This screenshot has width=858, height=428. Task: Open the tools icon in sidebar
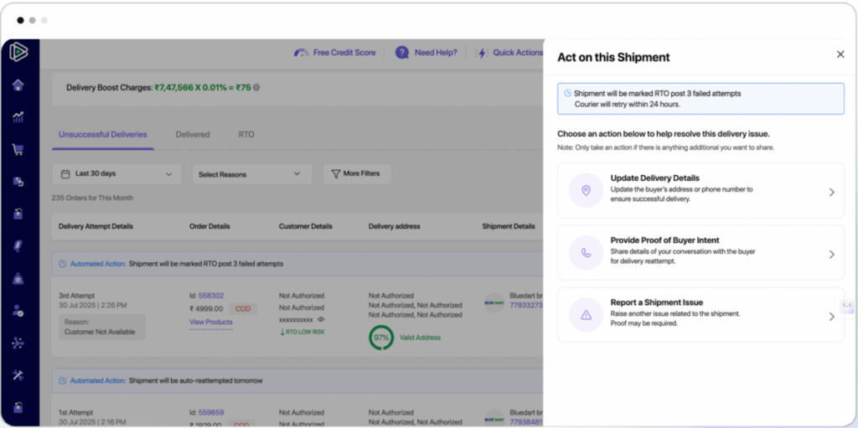click(x=18, y=374)
